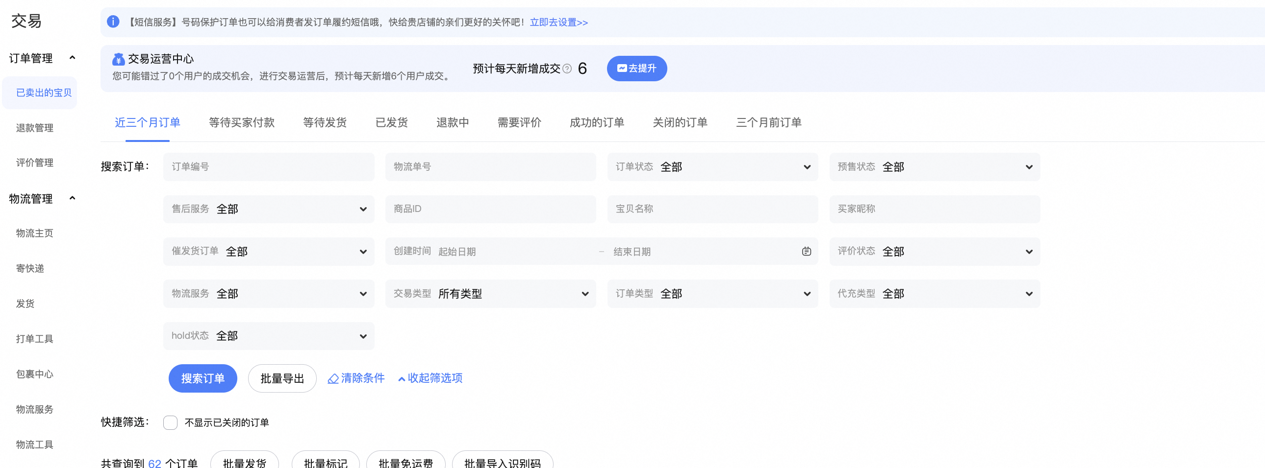Switch to 等待买家付款 tab
The height and width of the screenshot is (468, 1265).
(242, 122)
